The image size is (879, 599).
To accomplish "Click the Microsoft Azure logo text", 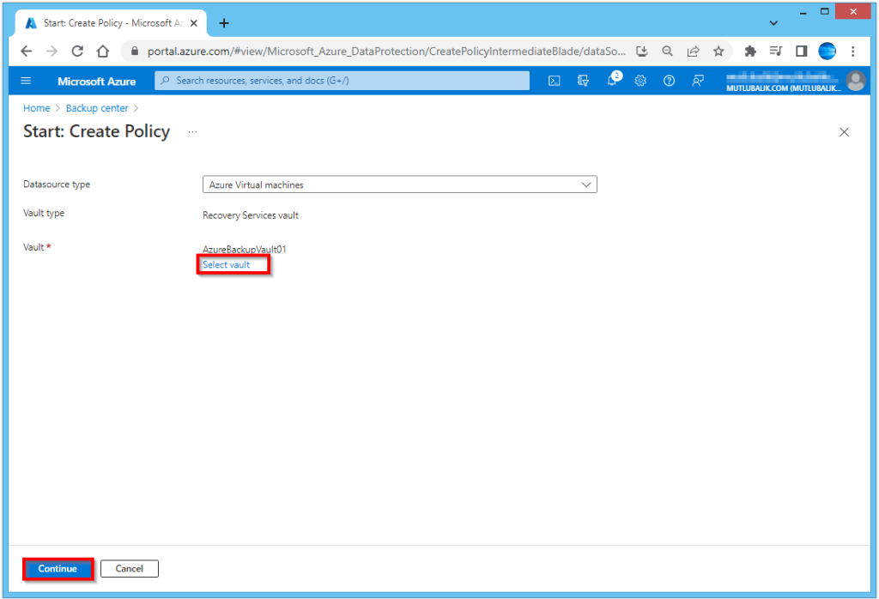I will (96, 82).
